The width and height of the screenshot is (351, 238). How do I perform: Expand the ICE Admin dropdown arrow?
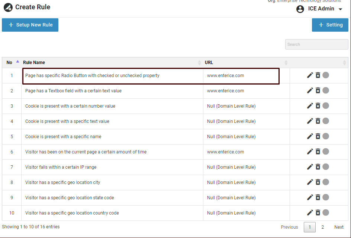[x=341, y=9]
